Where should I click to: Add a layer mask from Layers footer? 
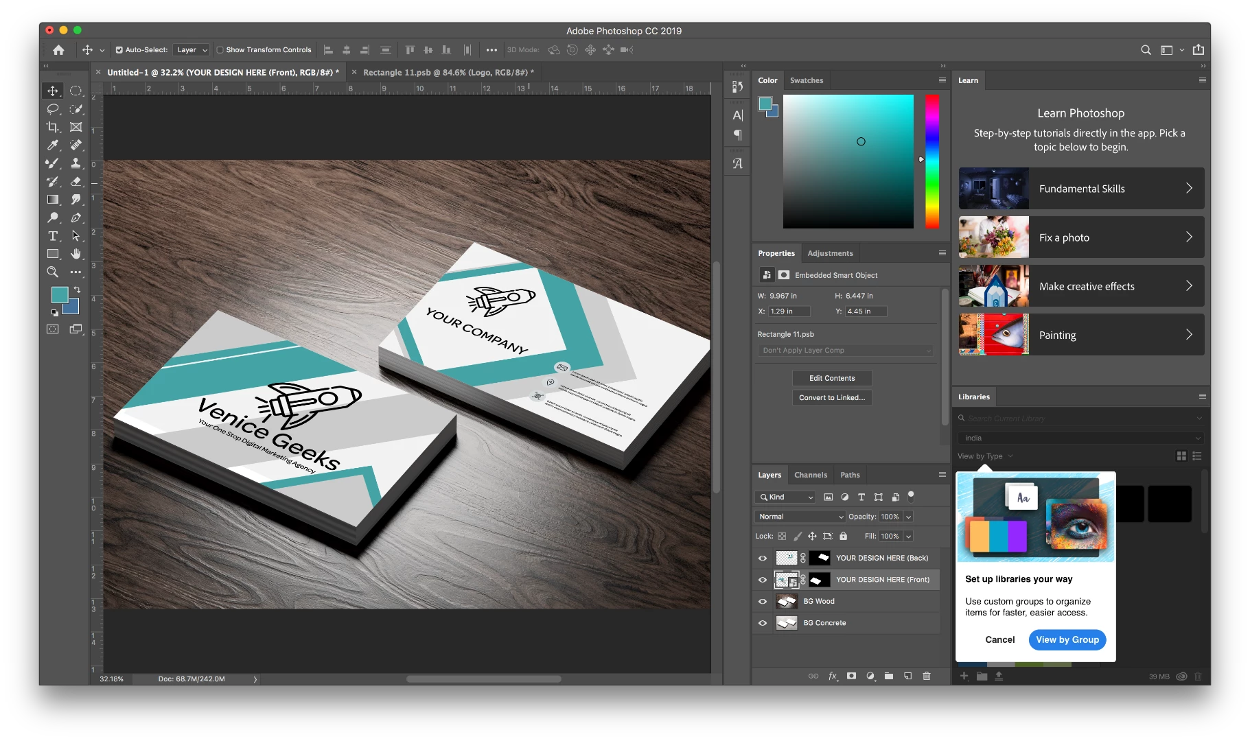[x=851, y=676]
